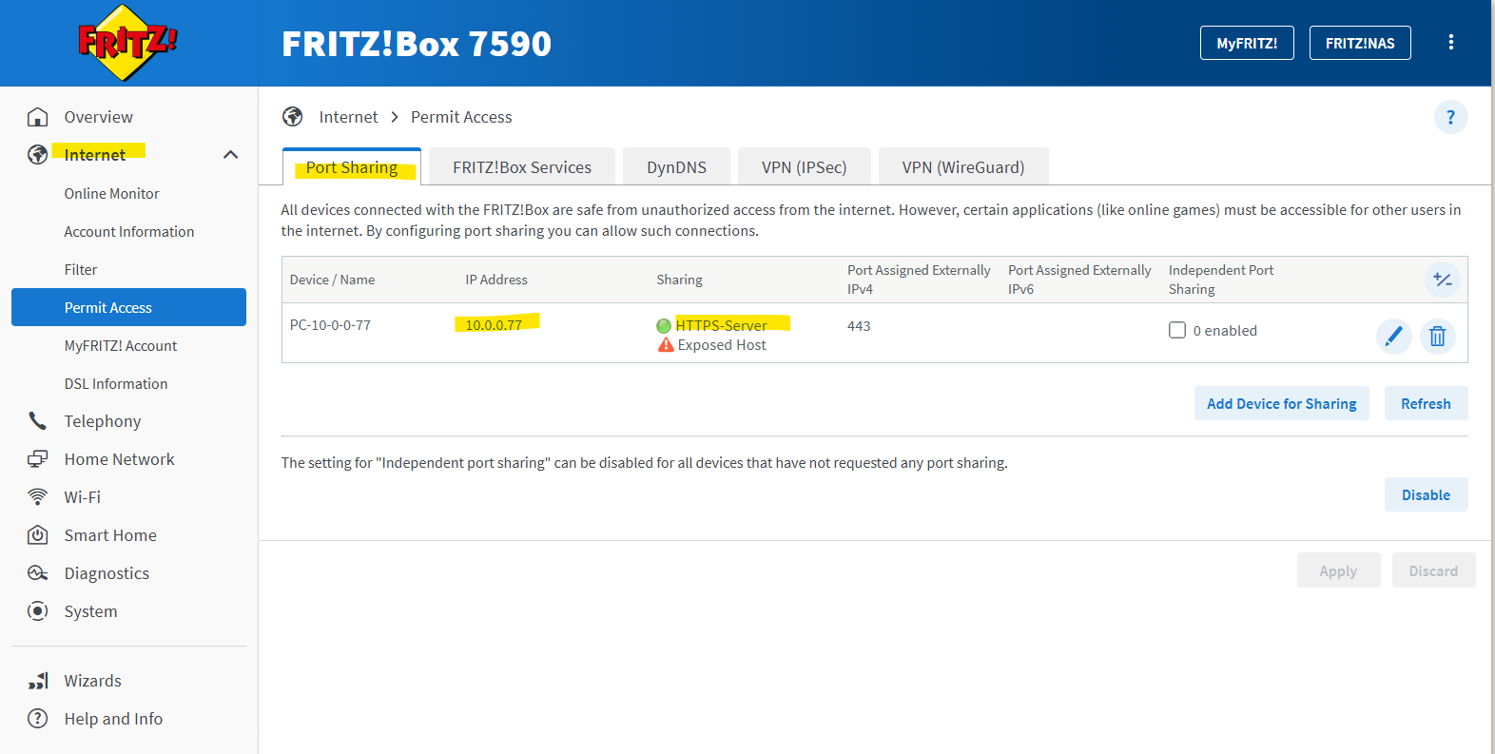Click the FRITZ!Box 7590 title
This screenshot has height=754, width=1495.
tap(417, 44)
